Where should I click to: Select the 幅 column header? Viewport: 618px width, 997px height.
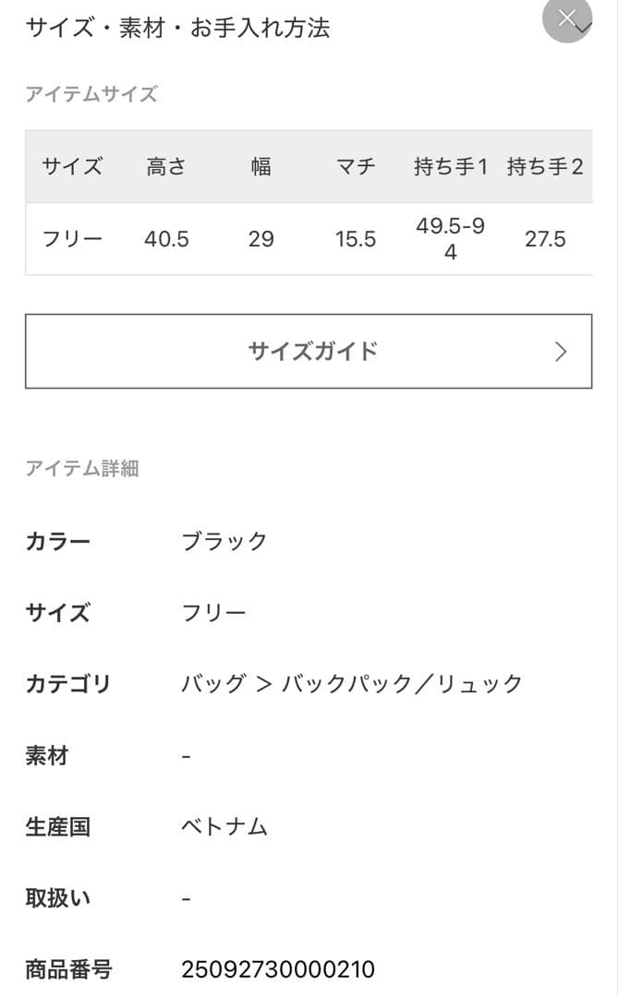coord(261,167)
